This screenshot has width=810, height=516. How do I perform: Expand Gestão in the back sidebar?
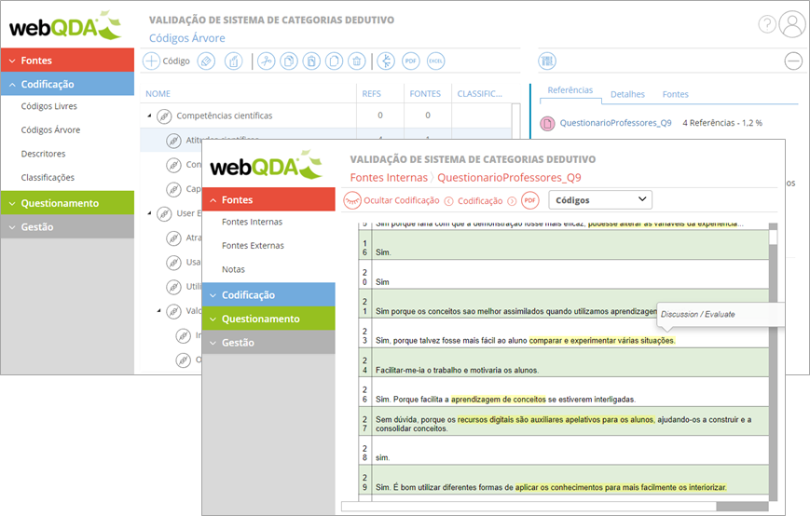point(67,226)
